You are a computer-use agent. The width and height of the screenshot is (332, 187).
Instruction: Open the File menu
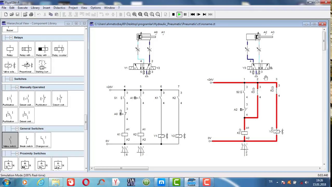(4, 8)
